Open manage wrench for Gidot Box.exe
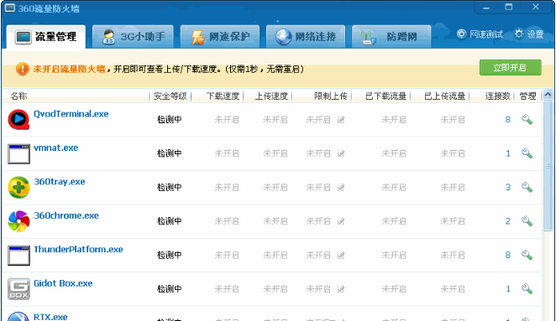Screen dimensions: 556x321 pos(527,289)
